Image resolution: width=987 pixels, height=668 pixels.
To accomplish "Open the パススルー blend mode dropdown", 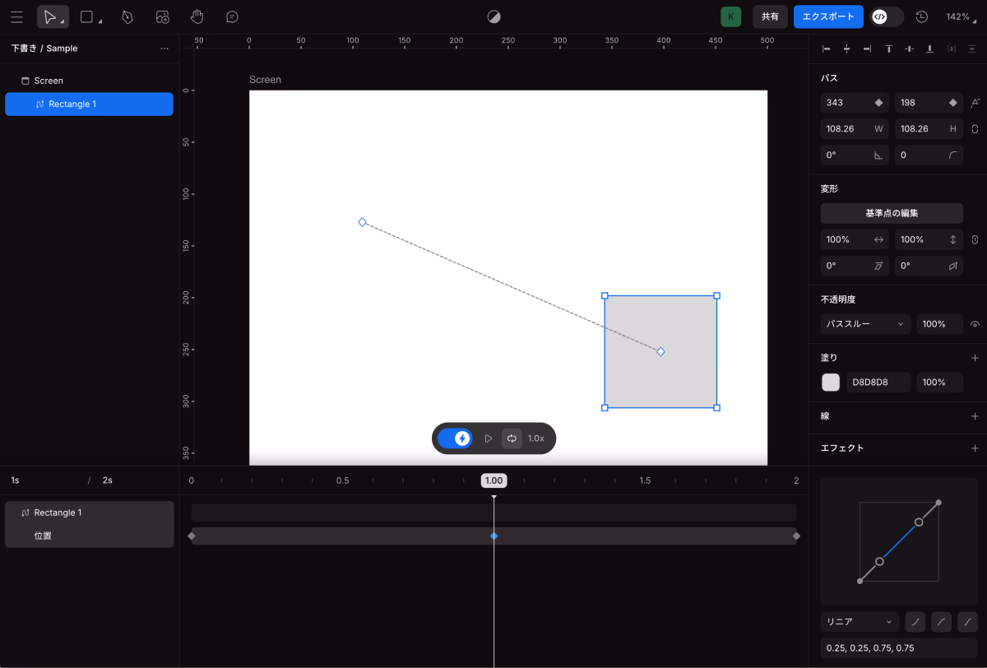I will pos(865,324).
